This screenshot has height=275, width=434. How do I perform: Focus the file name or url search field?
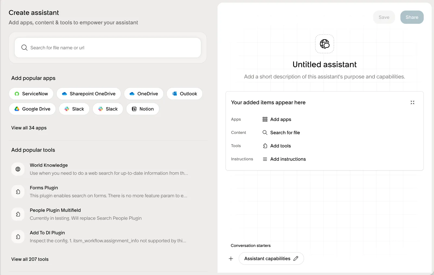click(x=108, y=48)
